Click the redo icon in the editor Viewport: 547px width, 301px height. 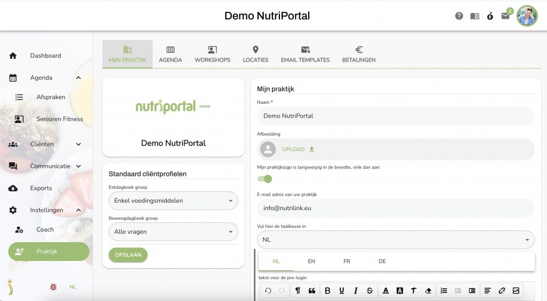[282, 290]
